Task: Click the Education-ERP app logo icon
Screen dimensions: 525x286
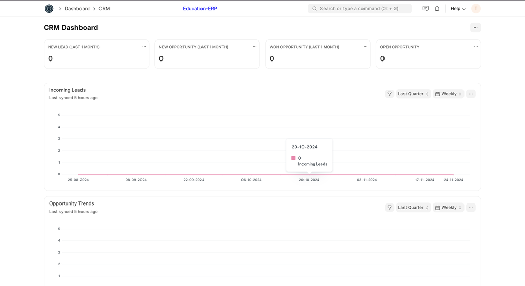Action: point(49,8)
